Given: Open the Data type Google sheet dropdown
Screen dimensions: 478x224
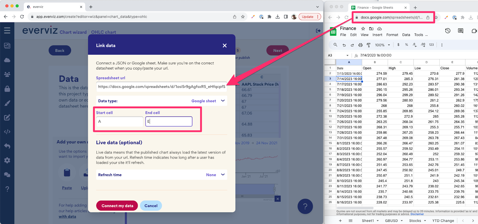Looking at the screenshot, I should [x=161, y=101].
